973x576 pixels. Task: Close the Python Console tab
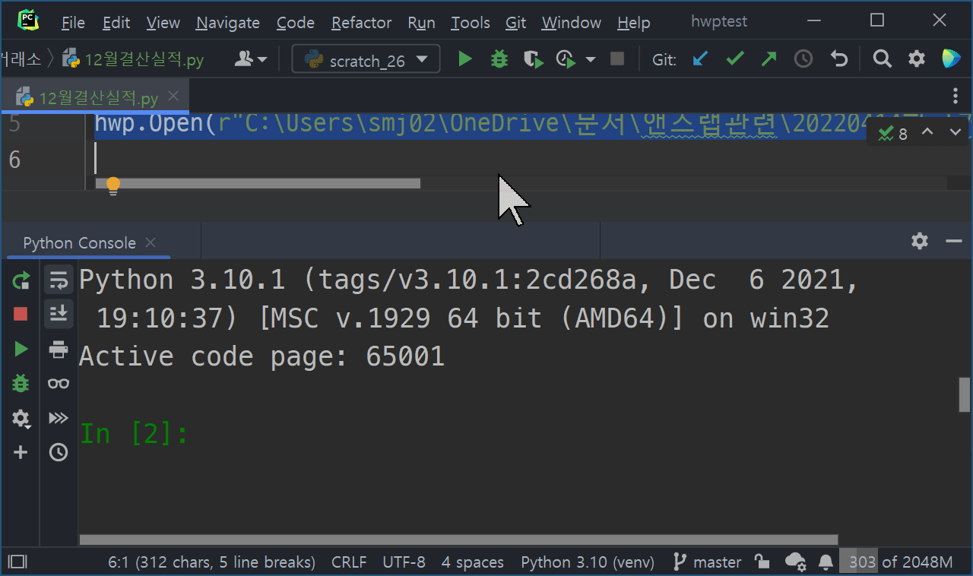(151, 242)
